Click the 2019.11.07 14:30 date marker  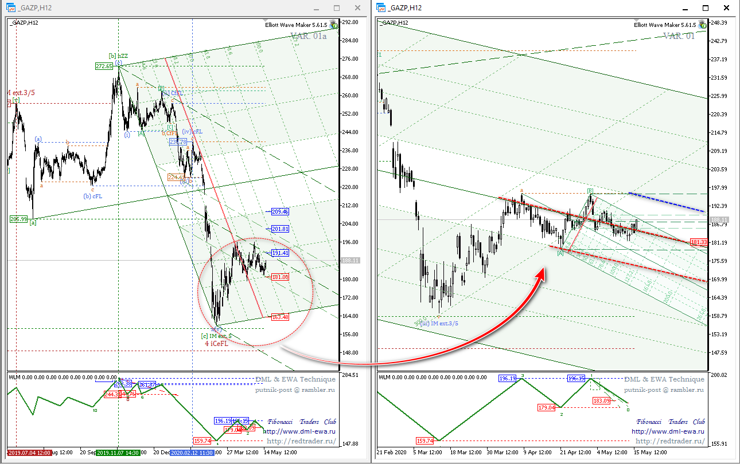[x=118, y=452]
